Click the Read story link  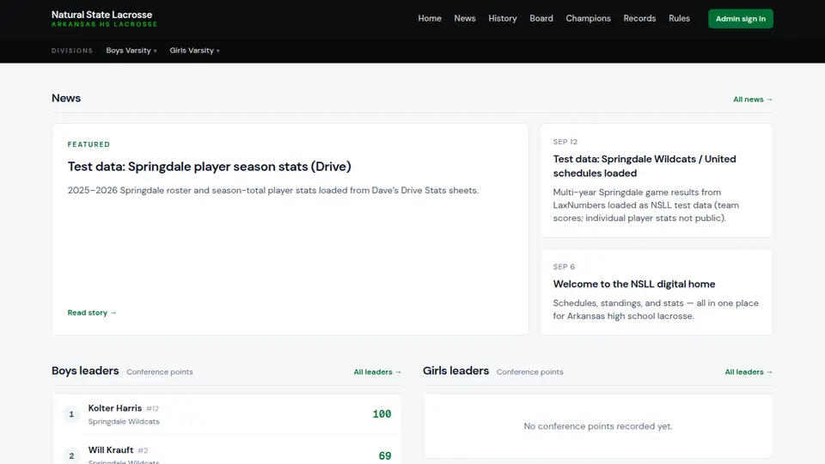click(92, 313)
